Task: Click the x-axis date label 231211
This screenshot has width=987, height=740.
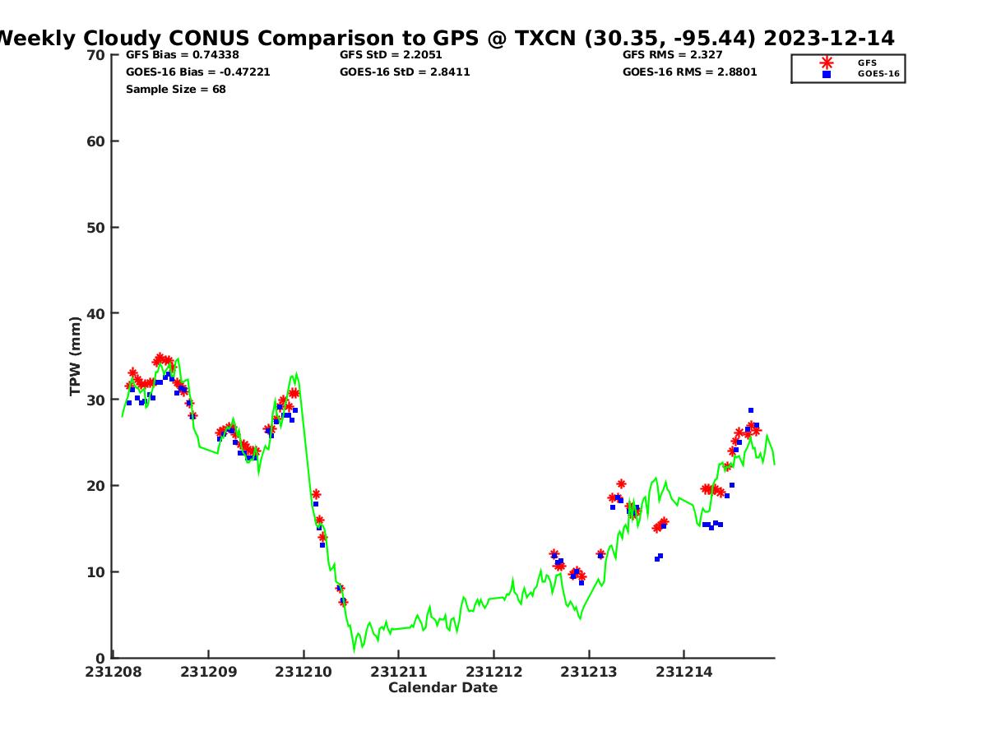Action: point(399,672)
